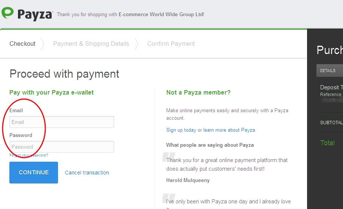Open the Sign up today link
The height and width of the screenshot is (209, 343).
181,130
